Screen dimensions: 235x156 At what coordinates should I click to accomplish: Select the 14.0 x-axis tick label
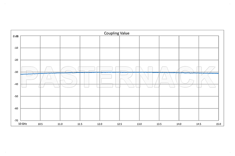179,124
